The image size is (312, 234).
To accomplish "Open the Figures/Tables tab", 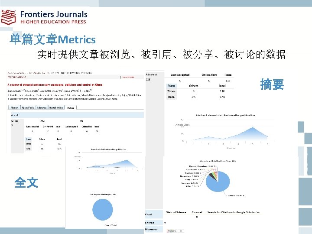I will point(28,107).
